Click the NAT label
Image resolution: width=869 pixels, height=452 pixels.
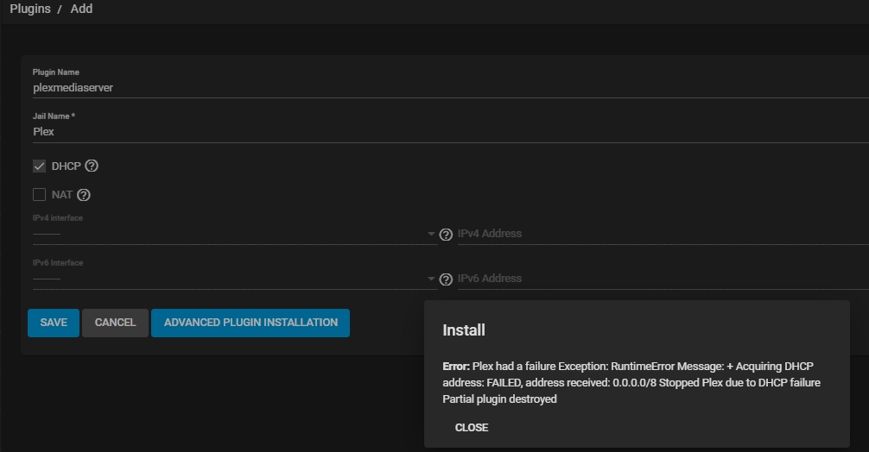click(x=62, y=195)
